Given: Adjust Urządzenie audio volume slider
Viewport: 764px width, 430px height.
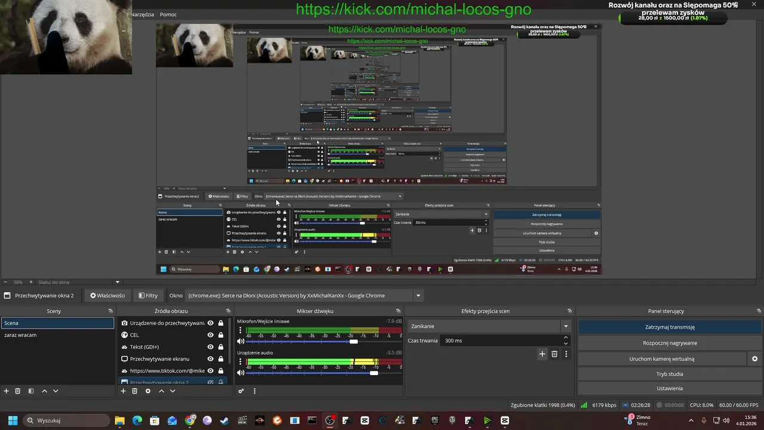Looking at the screenshot, I should (374, 373).
